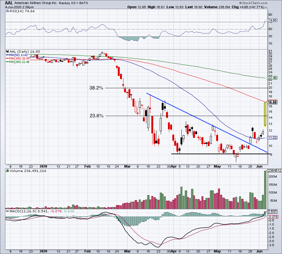Click the small up-triangle after the Chg value
Image resolution: width=282 pixels, height=254 pixels.
[x=266, y=7]
